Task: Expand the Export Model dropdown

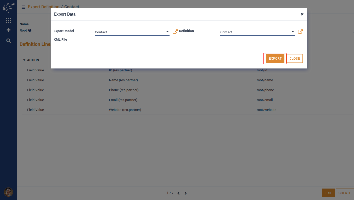Action: [x=167, y=32]
